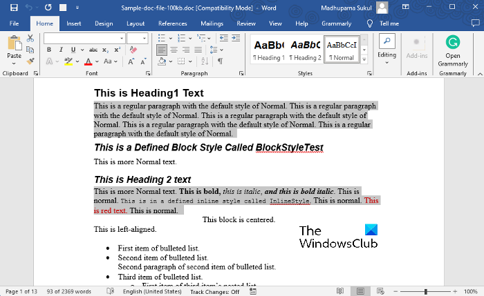Switch to the Insert tab
The image size is (484, 296).
pos(73,23)
